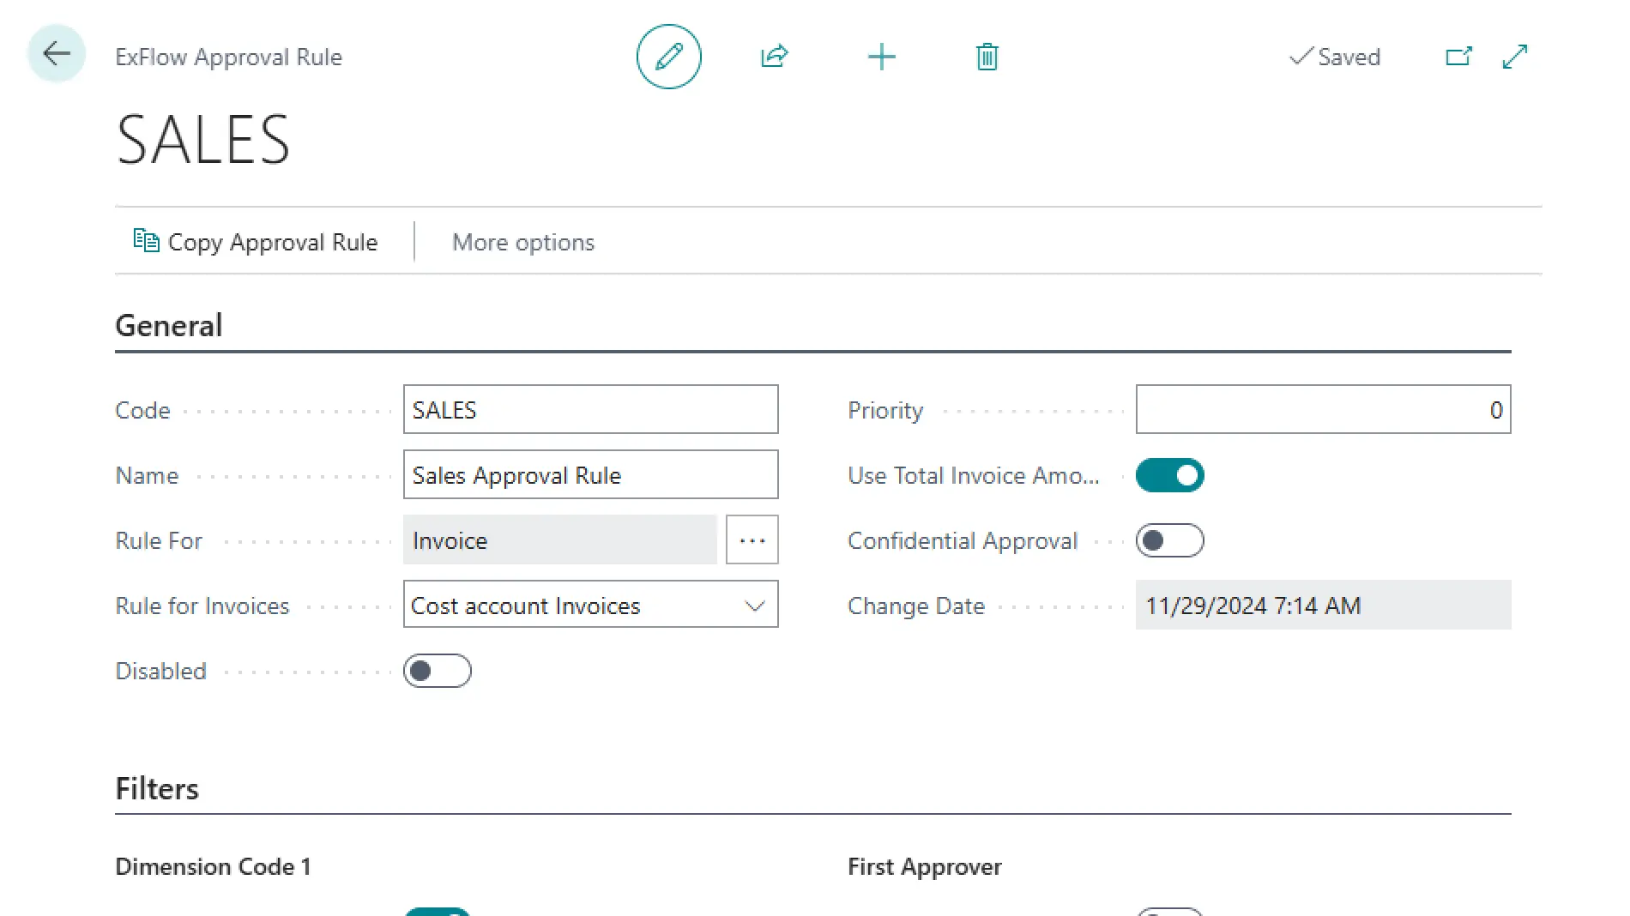Screen dimensions: 1630x916
Task: Click the Rule for Invoices label
Action: tap(202, 606)
